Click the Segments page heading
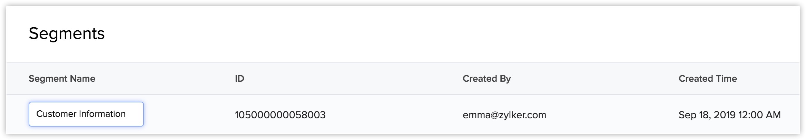 coord(67,34)
